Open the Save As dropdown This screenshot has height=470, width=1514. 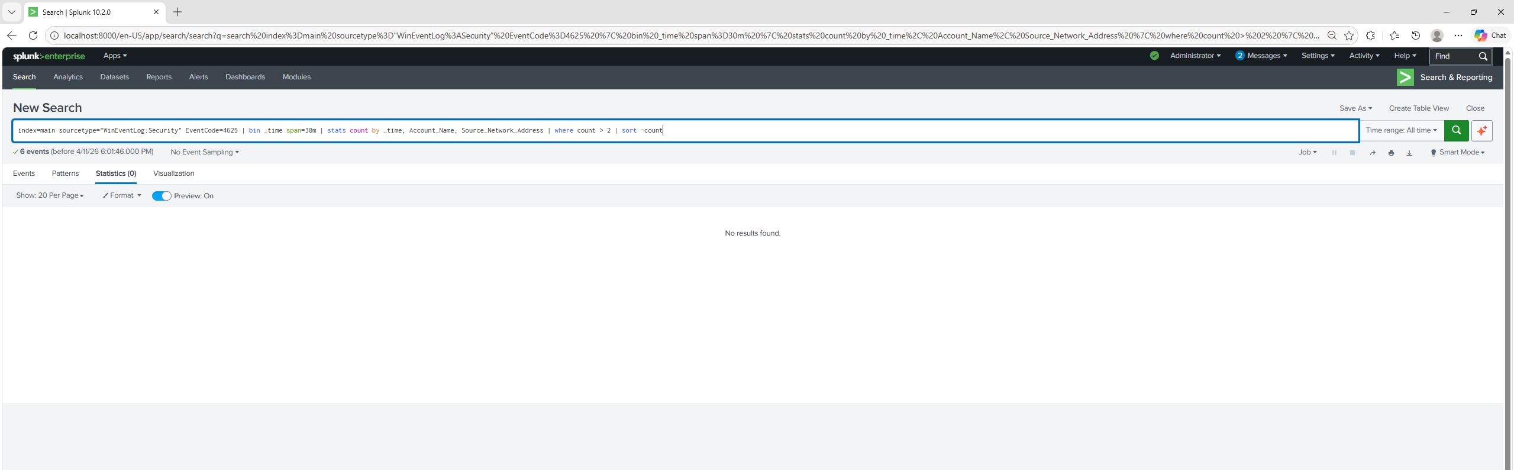pyautogui.click(x=1355, y=108)
